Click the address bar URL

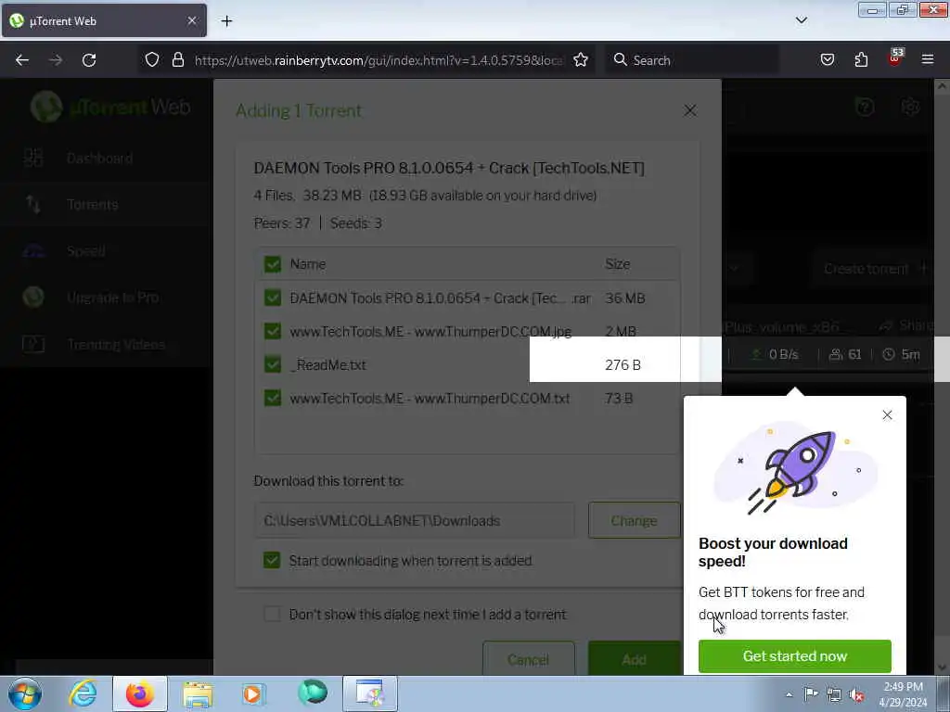[x=379, y=60]
